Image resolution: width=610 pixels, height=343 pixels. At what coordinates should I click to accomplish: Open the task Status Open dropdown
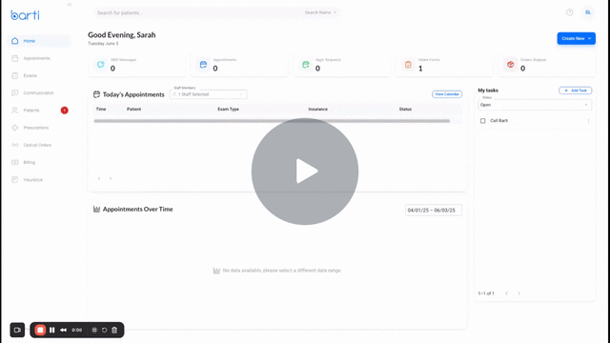pos(535,105)
